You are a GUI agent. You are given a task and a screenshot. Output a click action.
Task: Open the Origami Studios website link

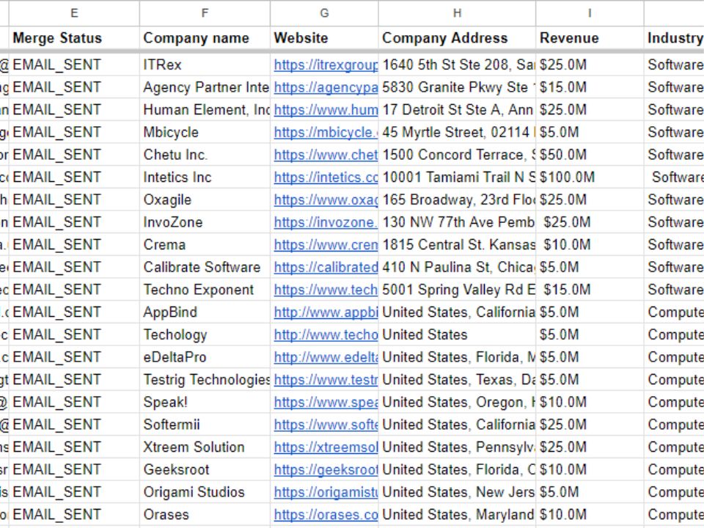click(326, 492)
